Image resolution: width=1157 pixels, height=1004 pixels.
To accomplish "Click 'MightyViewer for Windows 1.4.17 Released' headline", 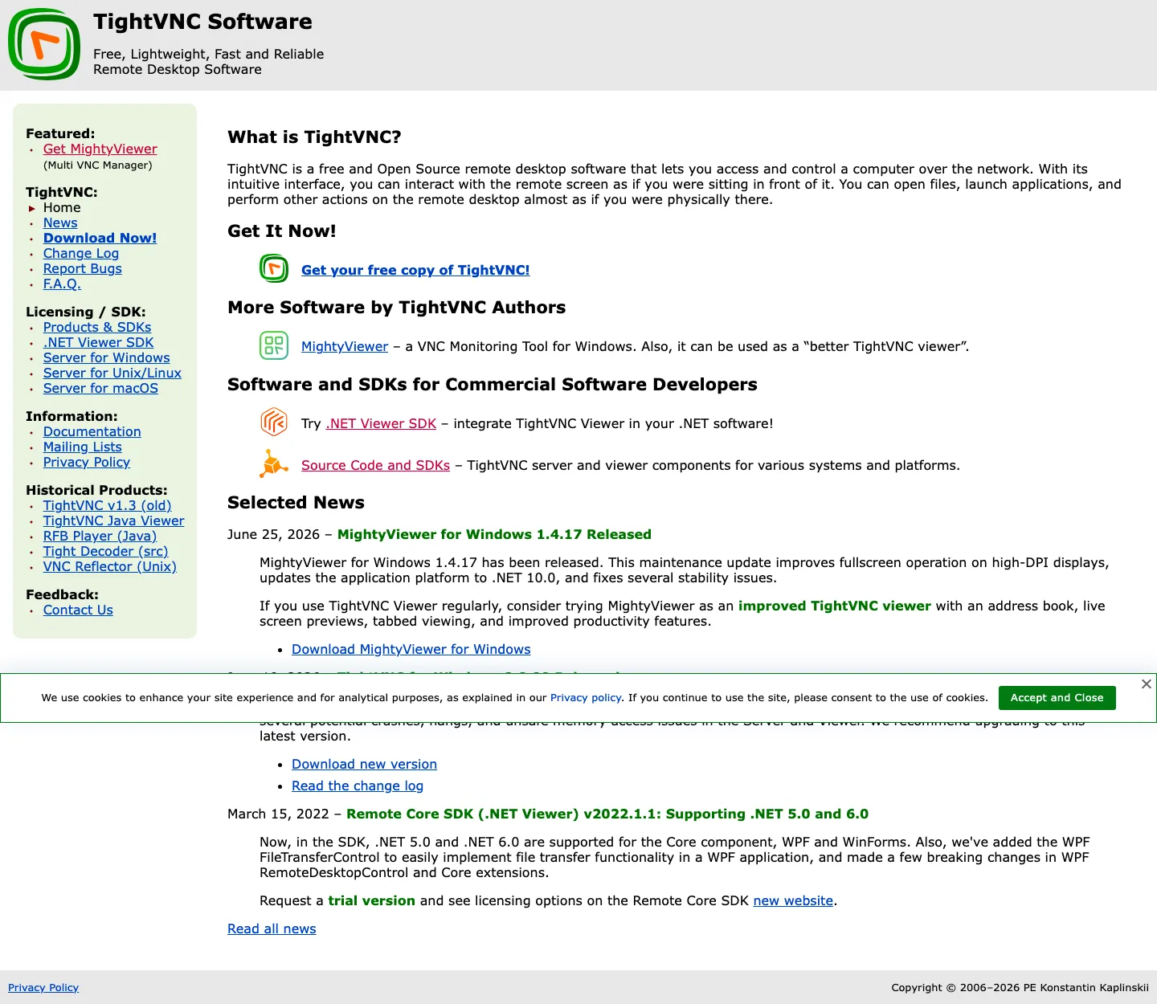I will coord(494,534).
